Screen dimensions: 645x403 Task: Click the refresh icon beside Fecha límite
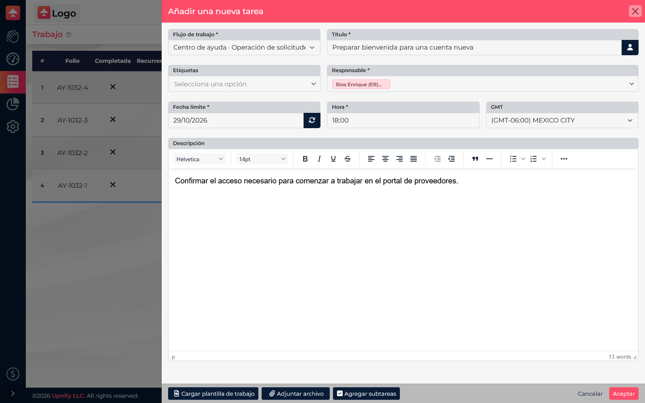(312, 120)
